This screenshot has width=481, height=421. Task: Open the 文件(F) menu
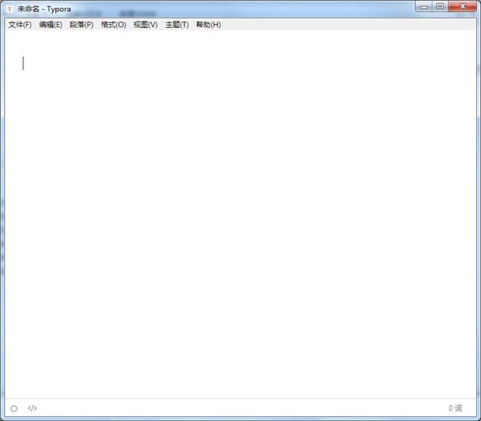[x=20, y=25]
